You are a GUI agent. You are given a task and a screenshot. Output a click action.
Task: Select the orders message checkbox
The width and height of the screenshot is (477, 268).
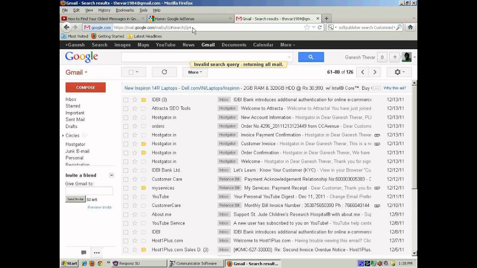(x=126, y=126)
